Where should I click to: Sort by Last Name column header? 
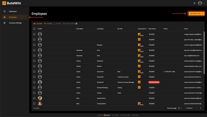100,29
